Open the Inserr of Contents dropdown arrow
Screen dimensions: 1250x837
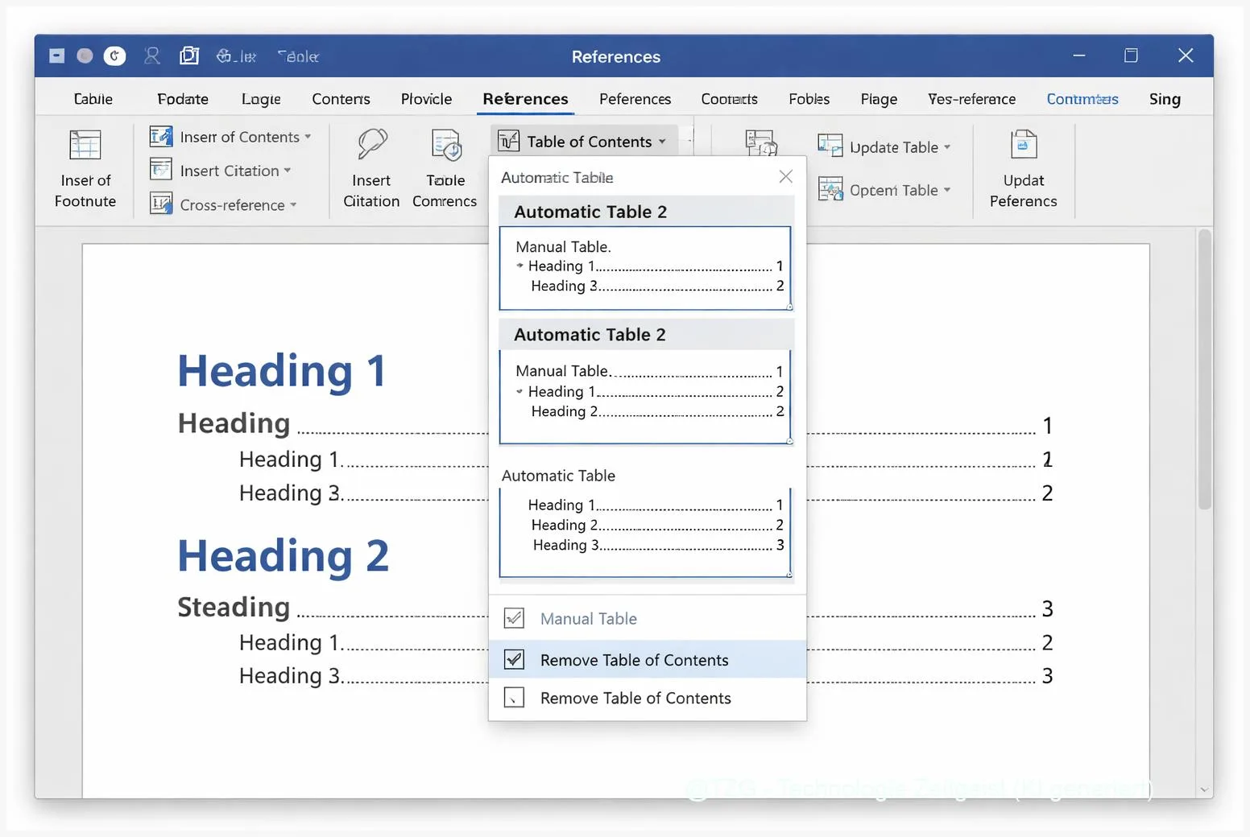308,137
